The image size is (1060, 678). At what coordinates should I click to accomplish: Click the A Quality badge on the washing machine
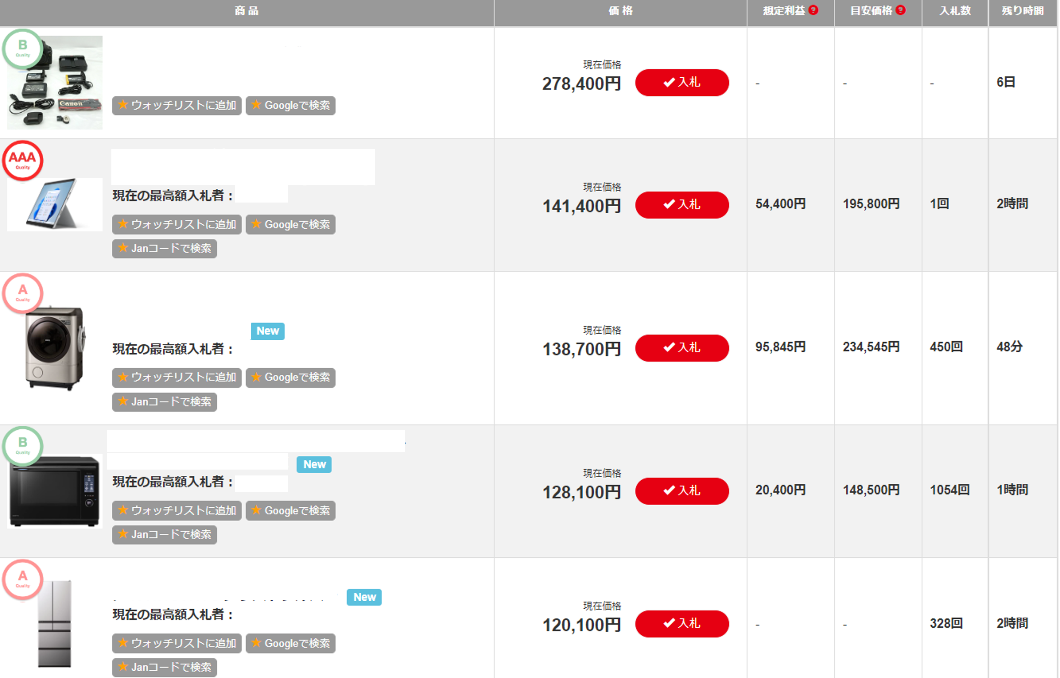pyautogui.click(x=23, y=293)
